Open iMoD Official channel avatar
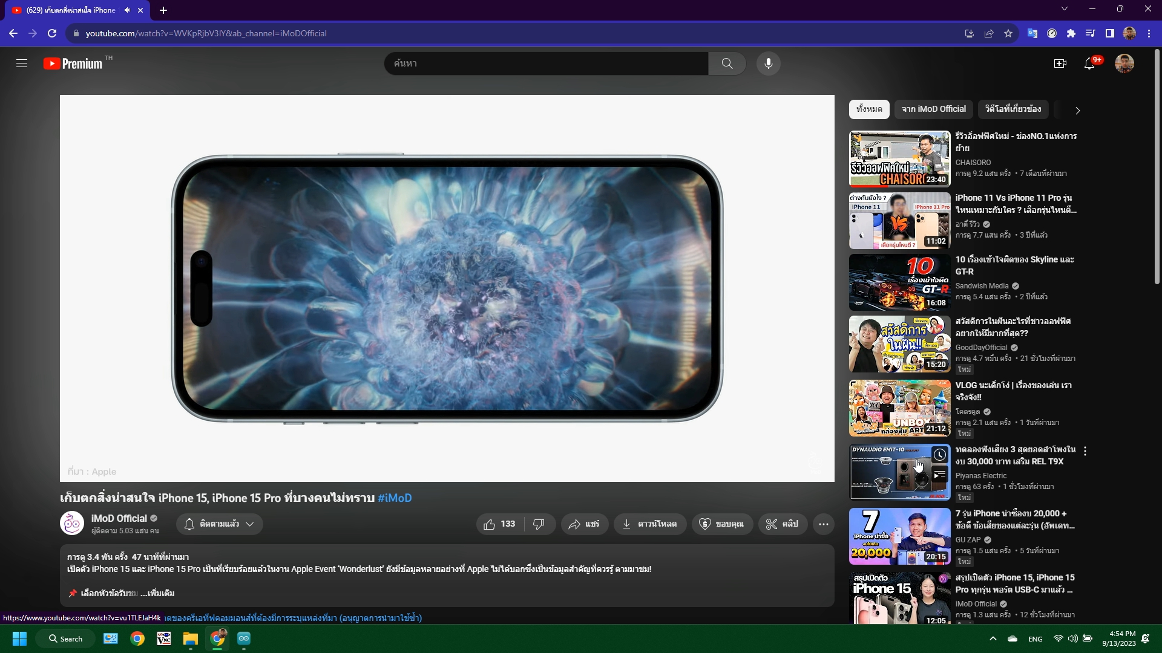 point(72,524)
